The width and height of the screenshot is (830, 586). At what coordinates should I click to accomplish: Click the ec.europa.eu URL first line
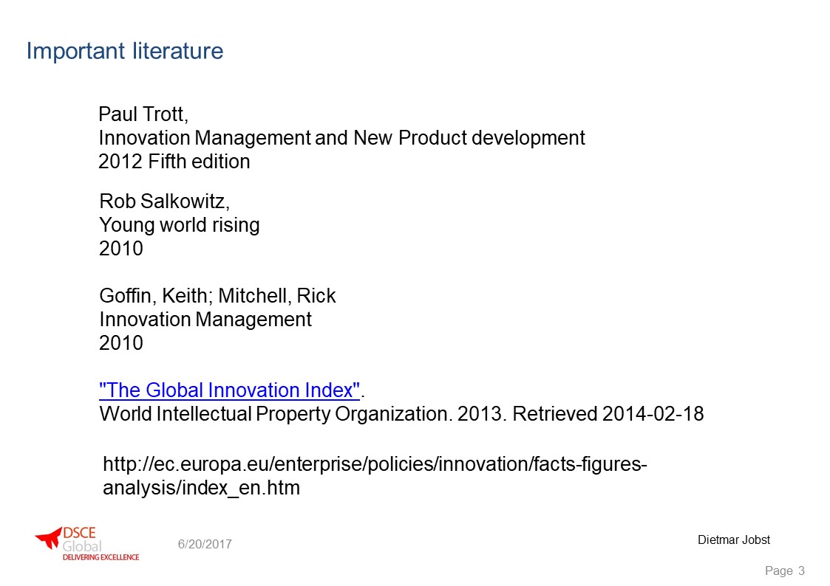[375, 464]
